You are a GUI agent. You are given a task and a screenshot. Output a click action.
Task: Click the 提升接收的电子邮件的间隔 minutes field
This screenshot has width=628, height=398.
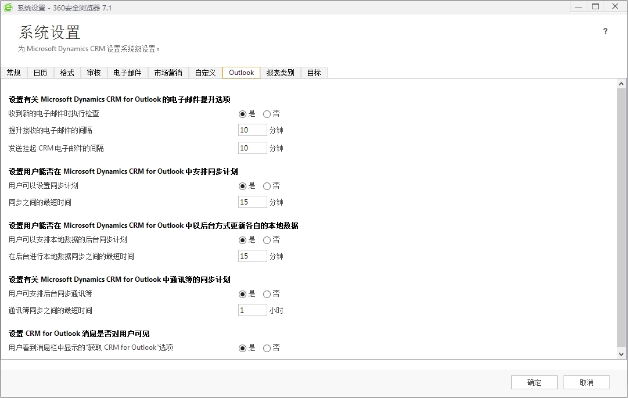click(x=252, y=130)
